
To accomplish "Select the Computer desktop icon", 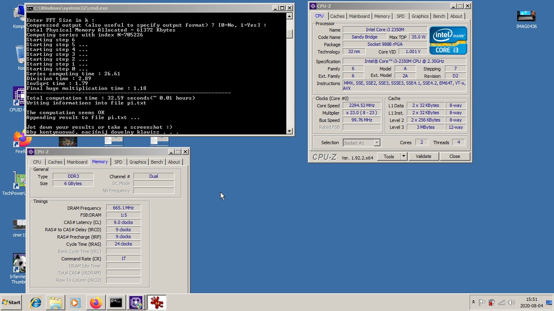I will pyautogui.click(x=19, y=16).
